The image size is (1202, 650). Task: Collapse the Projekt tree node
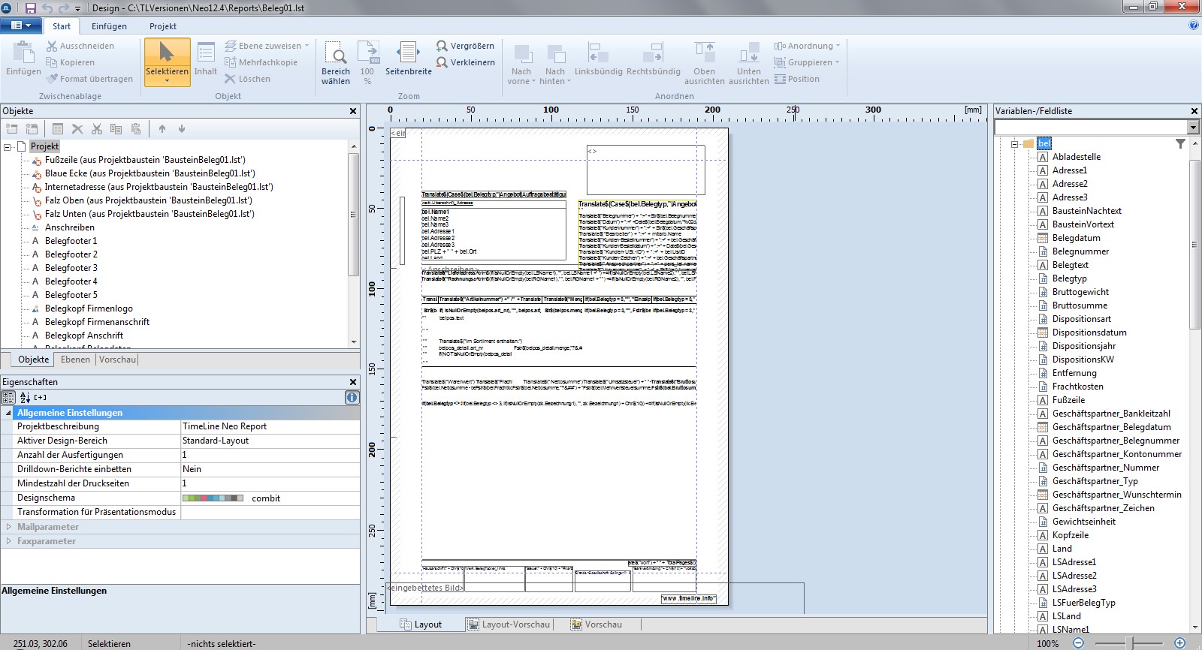coord(8,147)
